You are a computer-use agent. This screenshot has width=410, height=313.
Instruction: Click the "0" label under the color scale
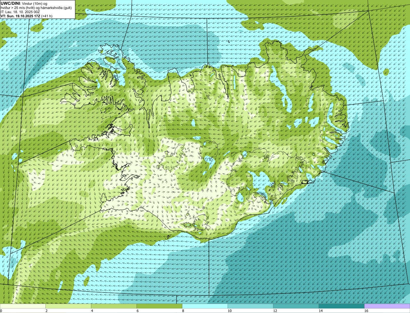pyautogui.click(x=1, y=311)
